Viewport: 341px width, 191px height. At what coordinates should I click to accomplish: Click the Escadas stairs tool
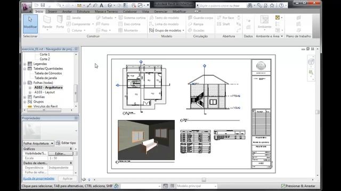click(197, 30)
